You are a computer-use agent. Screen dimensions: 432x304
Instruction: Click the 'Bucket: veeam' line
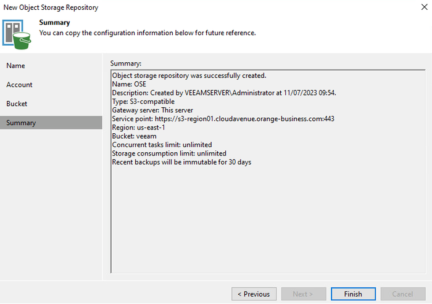[x=134, y=136]
